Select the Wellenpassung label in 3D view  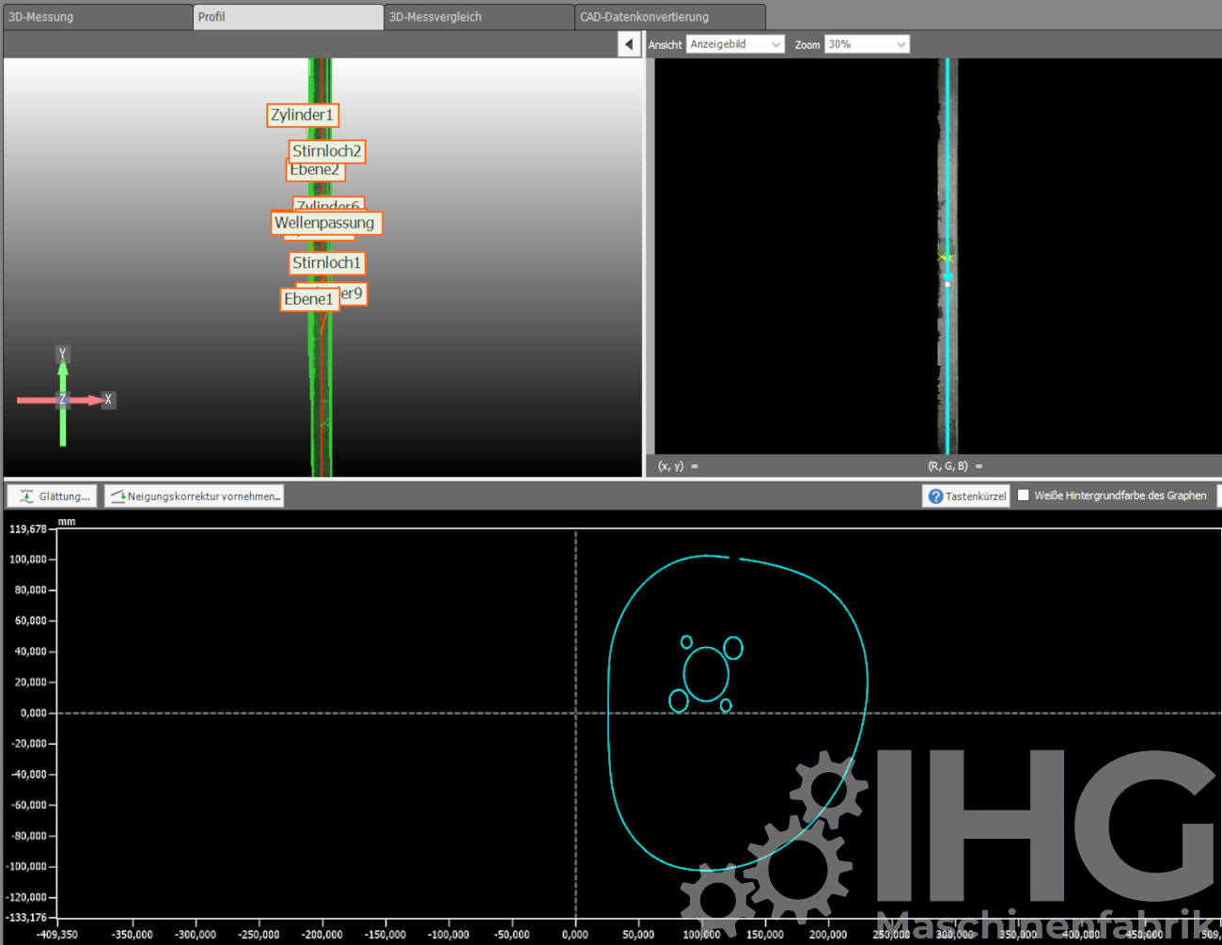325,223
